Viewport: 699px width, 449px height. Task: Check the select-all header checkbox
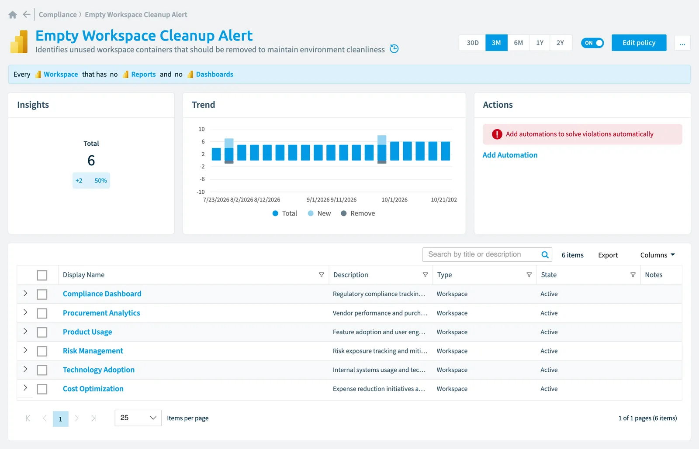click(42, 275)
